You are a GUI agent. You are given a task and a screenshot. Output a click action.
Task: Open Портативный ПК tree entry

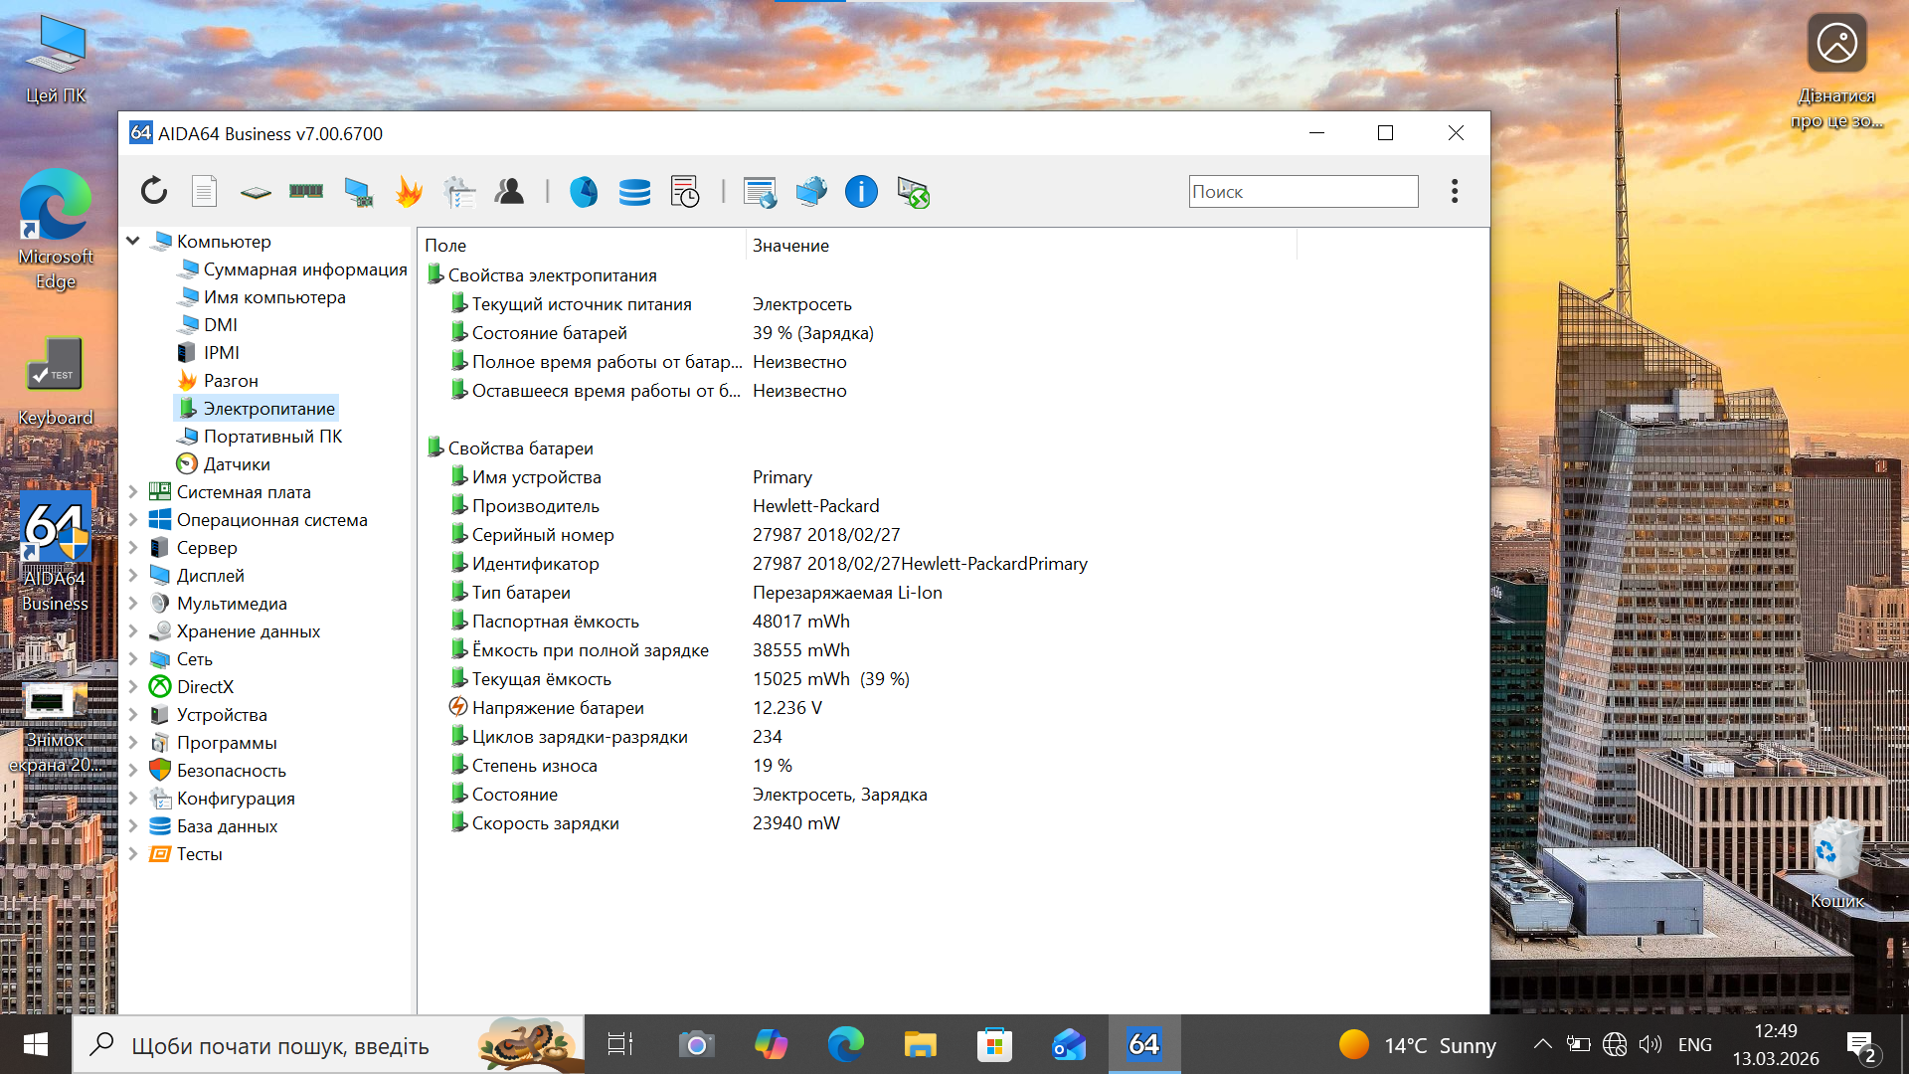point(272,437)
